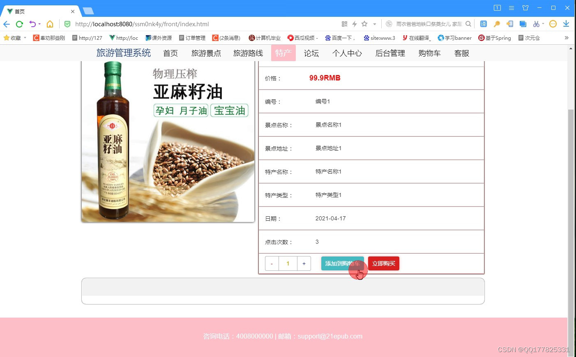Open the 购物车 navigation item

430,53
